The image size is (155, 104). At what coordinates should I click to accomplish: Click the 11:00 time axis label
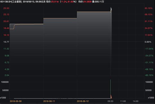(123, 101)
